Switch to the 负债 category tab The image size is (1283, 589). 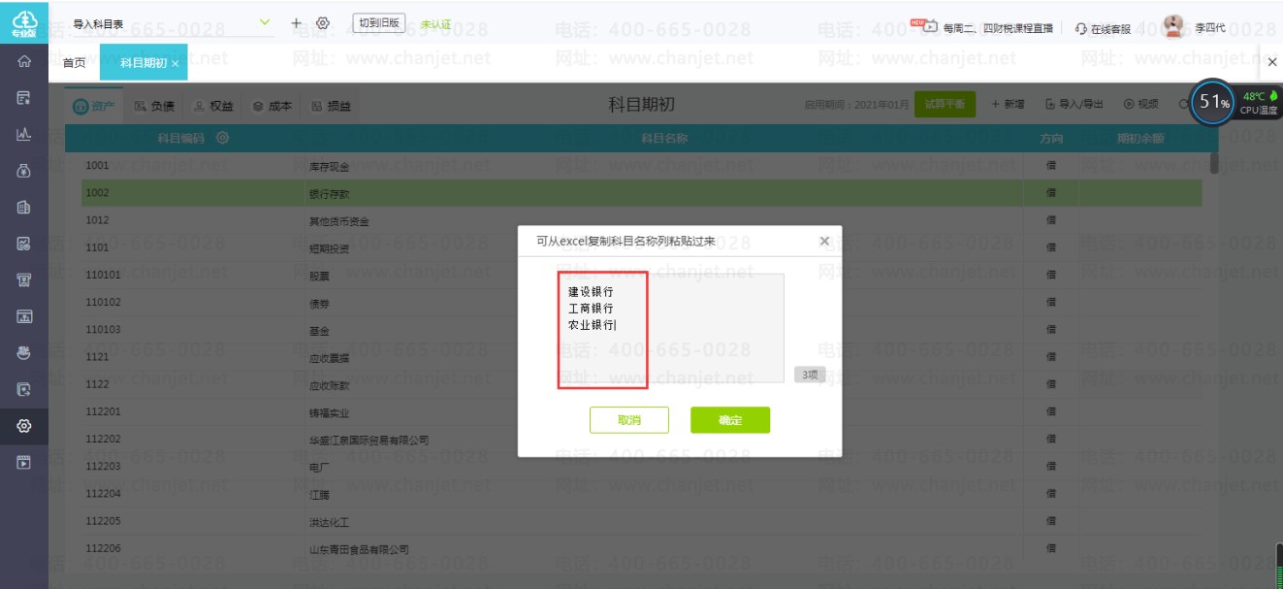pos(154,106)
